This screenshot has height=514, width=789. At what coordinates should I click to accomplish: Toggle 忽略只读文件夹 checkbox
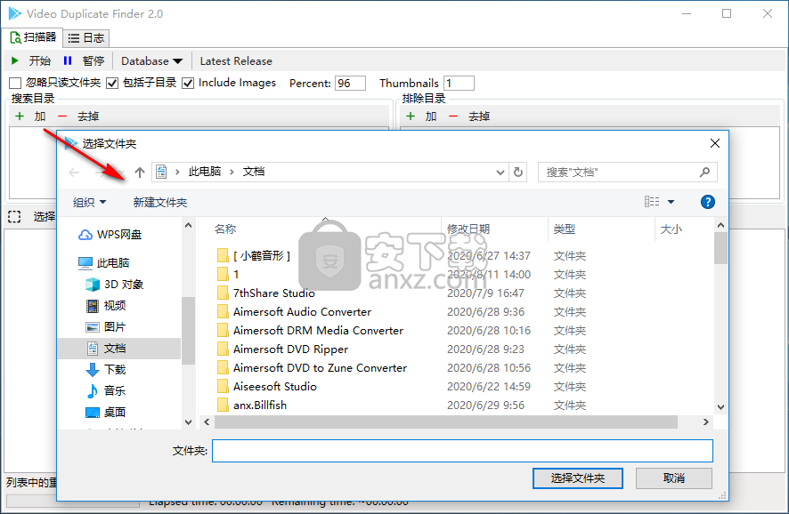pos(15,83)
